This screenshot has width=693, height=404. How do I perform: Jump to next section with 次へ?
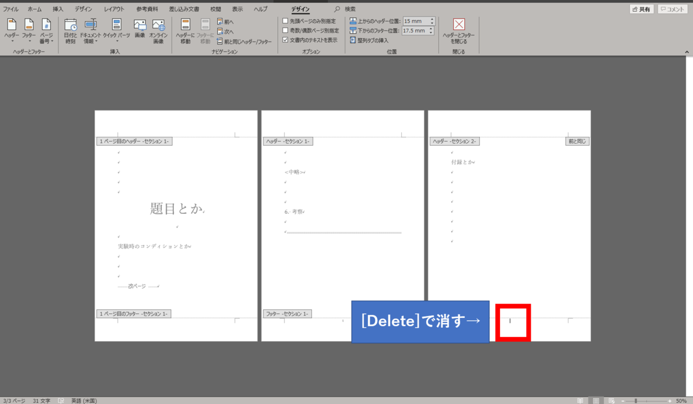click(225, 31)
